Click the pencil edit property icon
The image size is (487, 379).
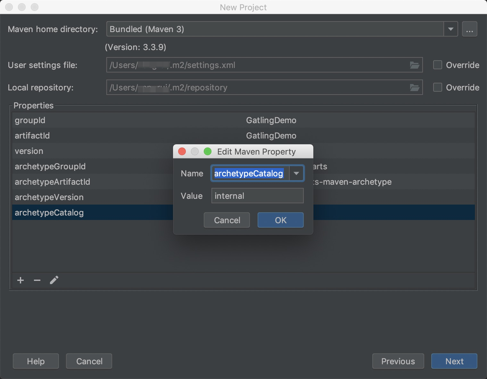(54, 280)
